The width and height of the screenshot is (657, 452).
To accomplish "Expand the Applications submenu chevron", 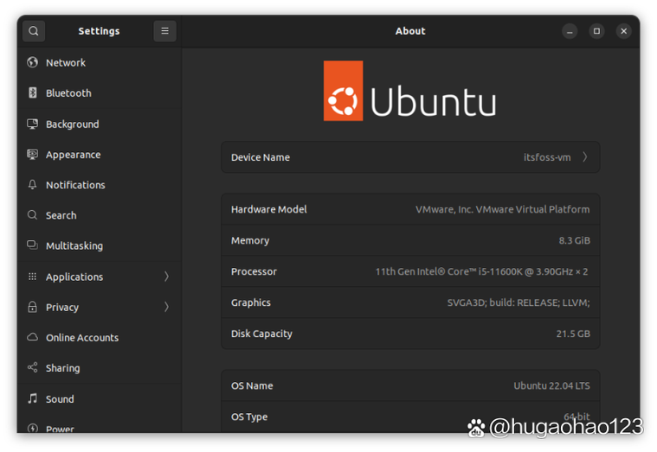I will (166, 277).
